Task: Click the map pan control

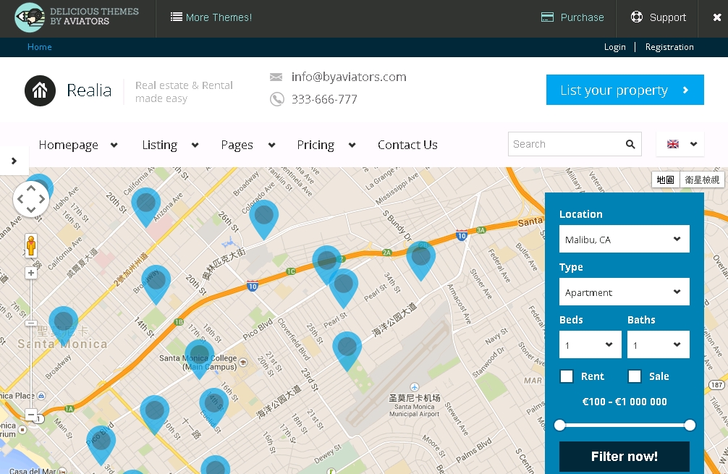Action: click(x=31, y=199)
